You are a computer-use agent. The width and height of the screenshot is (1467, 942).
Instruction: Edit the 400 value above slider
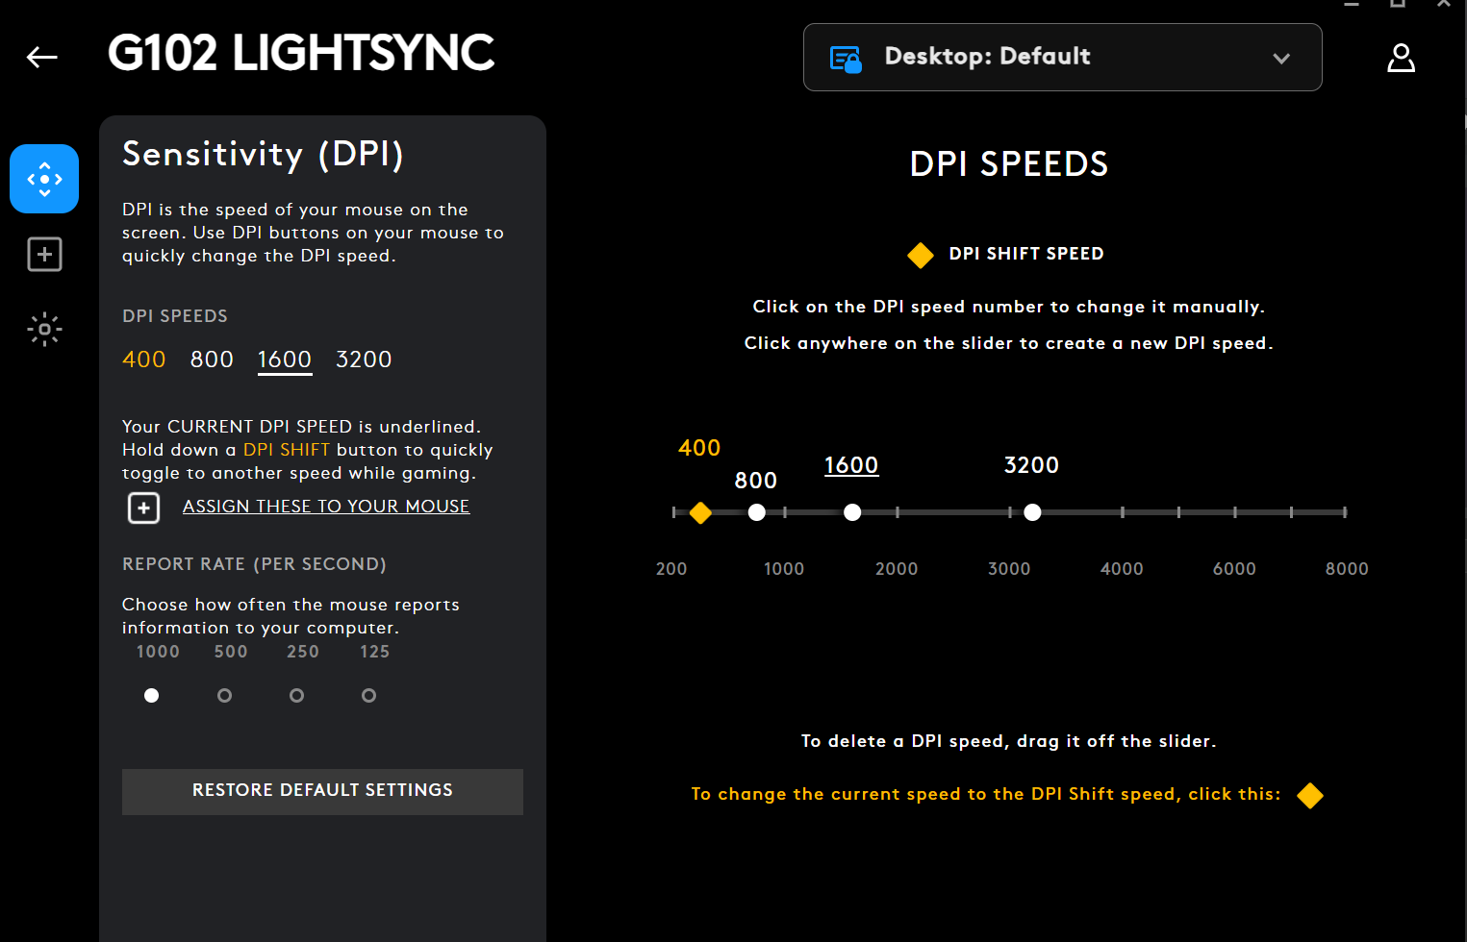click(x=699, y=448)
